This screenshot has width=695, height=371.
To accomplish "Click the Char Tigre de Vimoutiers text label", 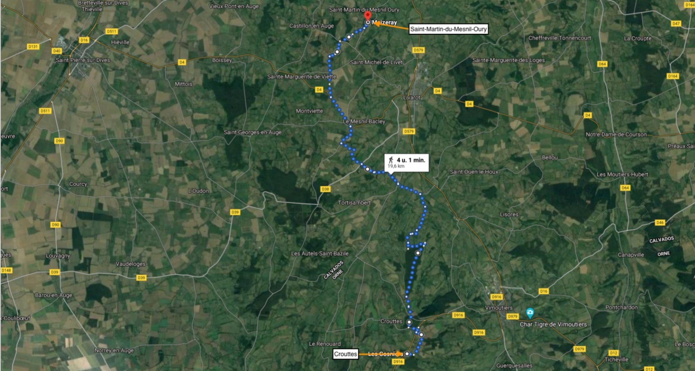I will 553,324.
